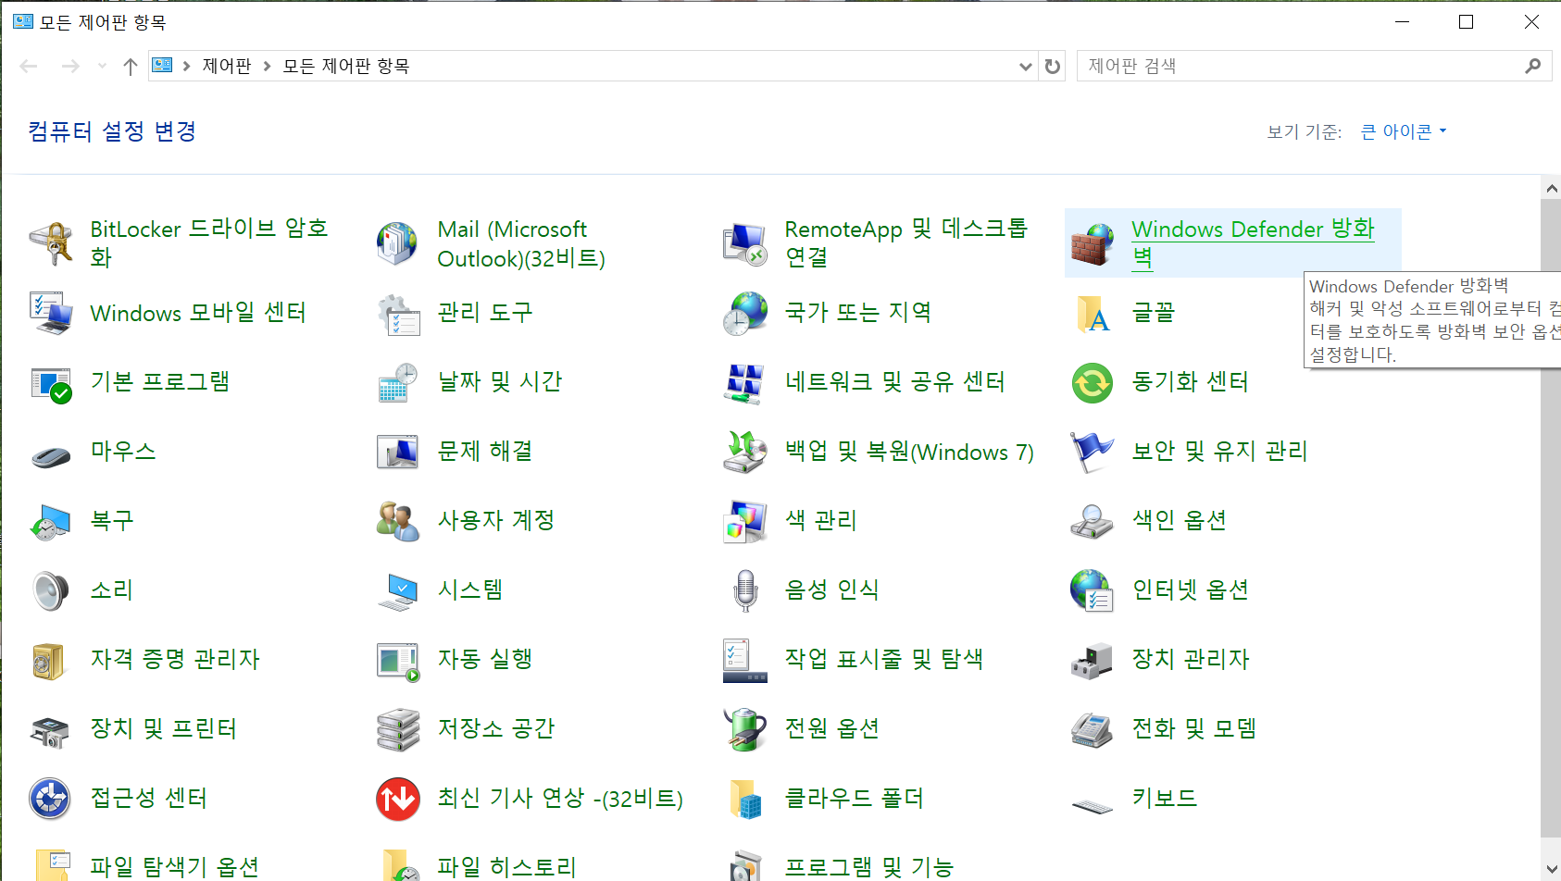Screen dimensions: 1561x881
Task: Select the 제어판 breadcrumb item
Action: point(227,66)
